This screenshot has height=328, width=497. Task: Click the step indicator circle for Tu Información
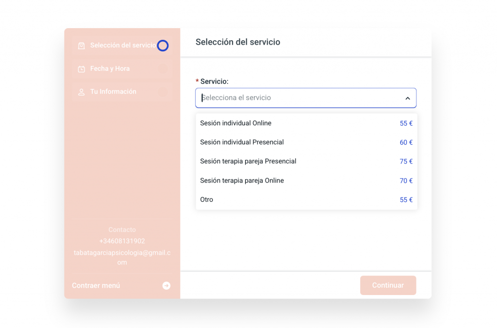(x=163, y=92)
